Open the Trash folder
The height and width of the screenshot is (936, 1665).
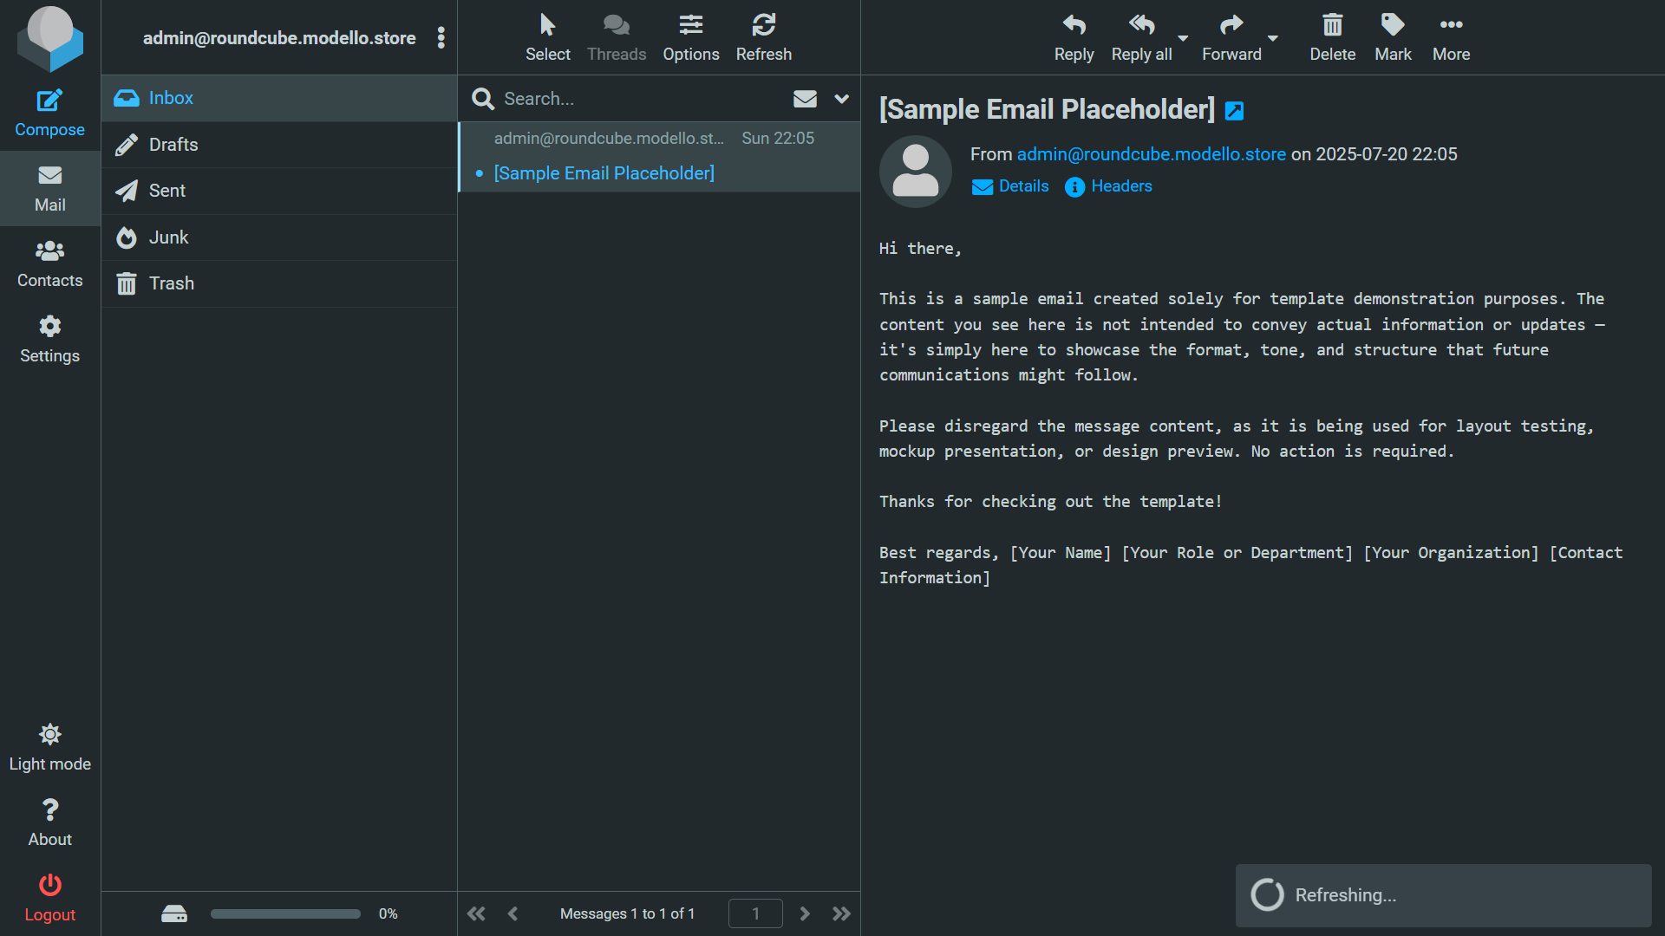279,283
